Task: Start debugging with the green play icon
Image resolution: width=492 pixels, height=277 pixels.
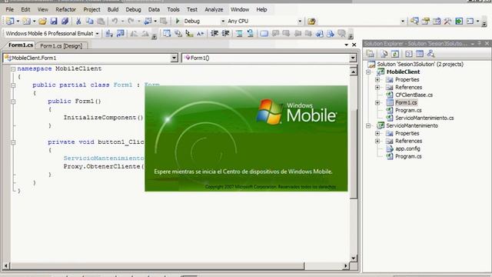Action: click(178, 21)
